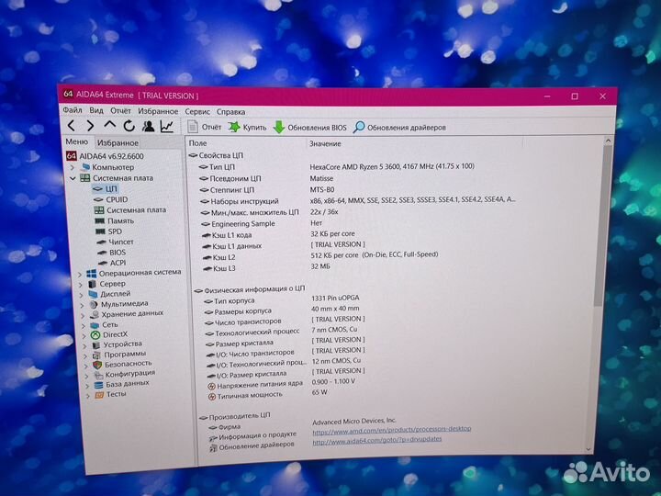Viewport: 661px width, 496px height.
Task: Open the Избранное menu in the menu bar
Action: 158,111
